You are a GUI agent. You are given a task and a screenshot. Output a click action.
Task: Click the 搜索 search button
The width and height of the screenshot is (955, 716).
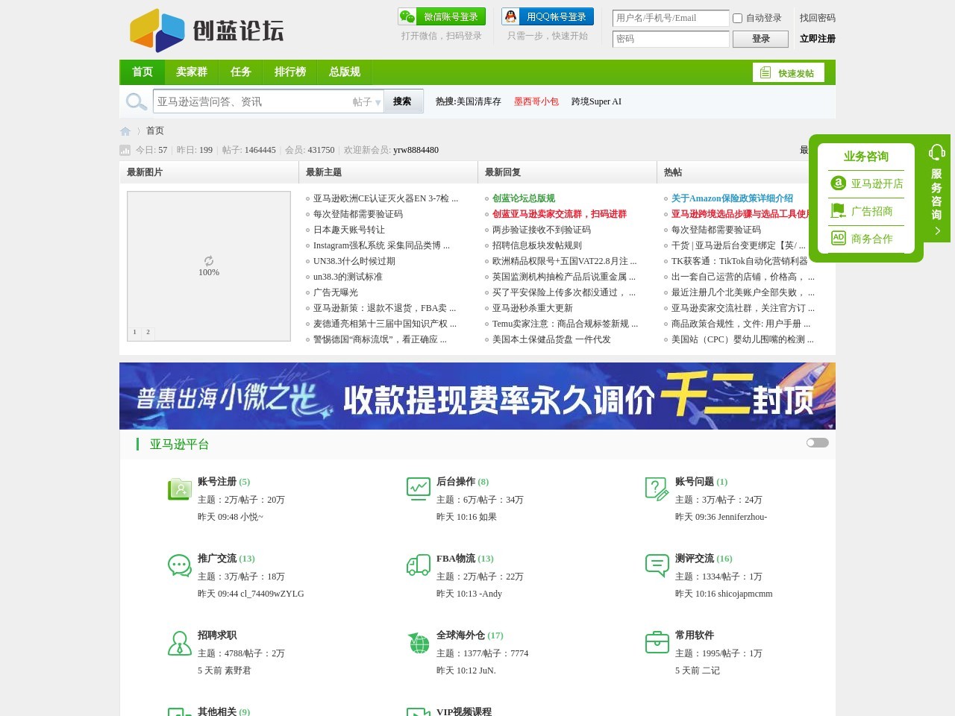pyautogui.click(x=403, y=101)
